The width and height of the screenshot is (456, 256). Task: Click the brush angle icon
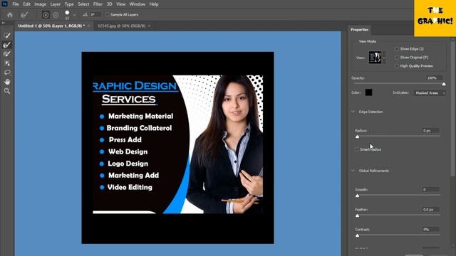tap(85, 14)
